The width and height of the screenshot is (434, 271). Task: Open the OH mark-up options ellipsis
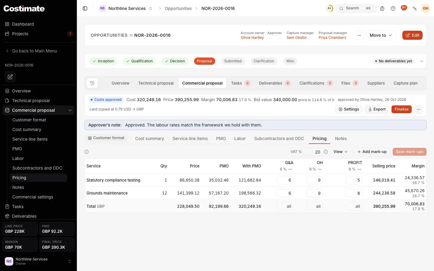(320, 169)
